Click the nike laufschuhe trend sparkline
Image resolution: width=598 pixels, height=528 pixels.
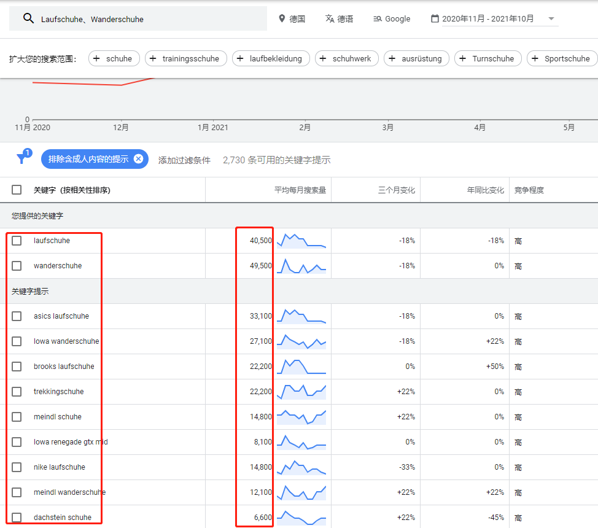tap(301, 467)
